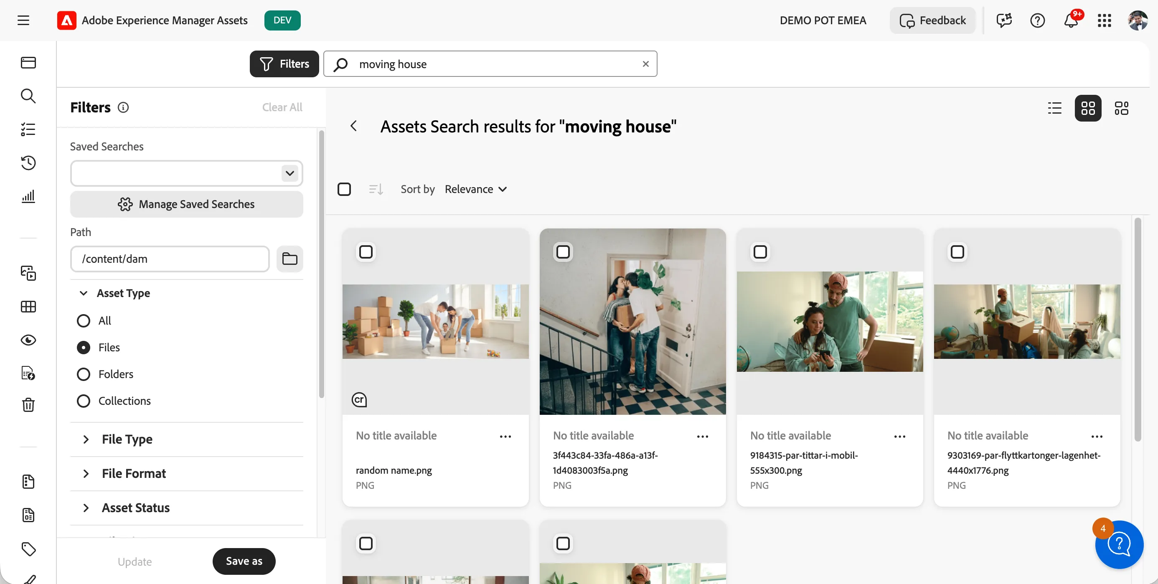Click content credentials icon on random name.png
Viewport: 1158px width, 584px height.
[x=359, y=399]
